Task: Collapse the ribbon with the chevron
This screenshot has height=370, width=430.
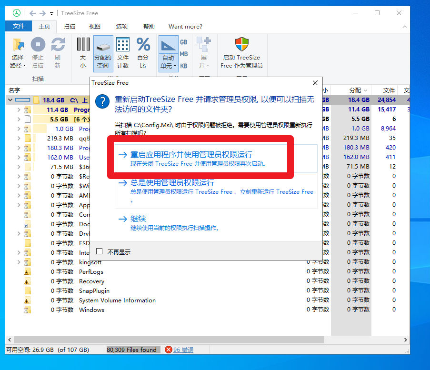Action: pos(404,27)
